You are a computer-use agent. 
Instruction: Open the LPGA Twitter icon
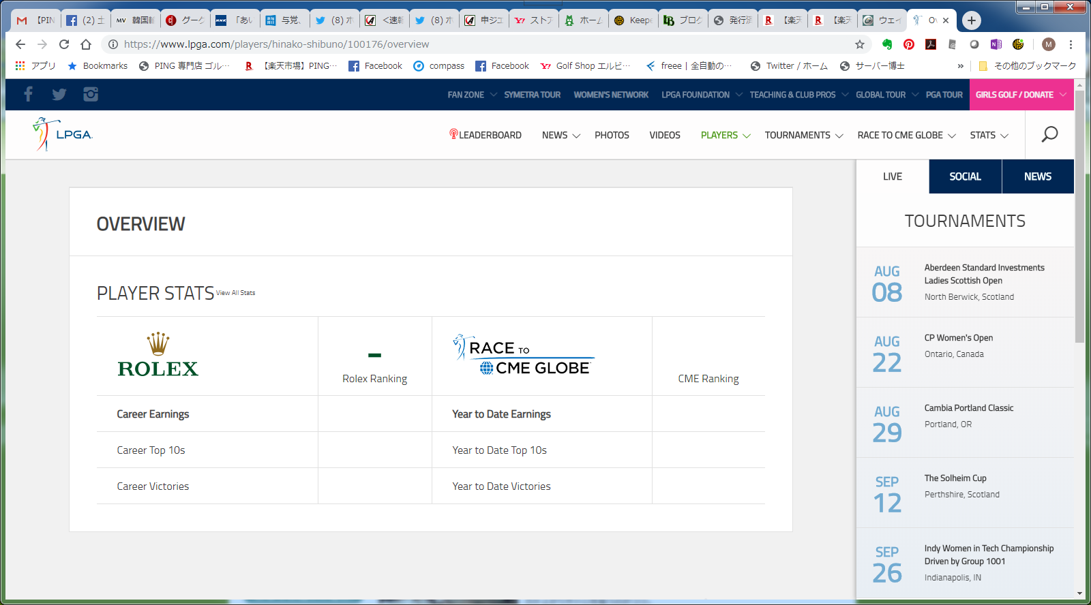click(59, 94)
